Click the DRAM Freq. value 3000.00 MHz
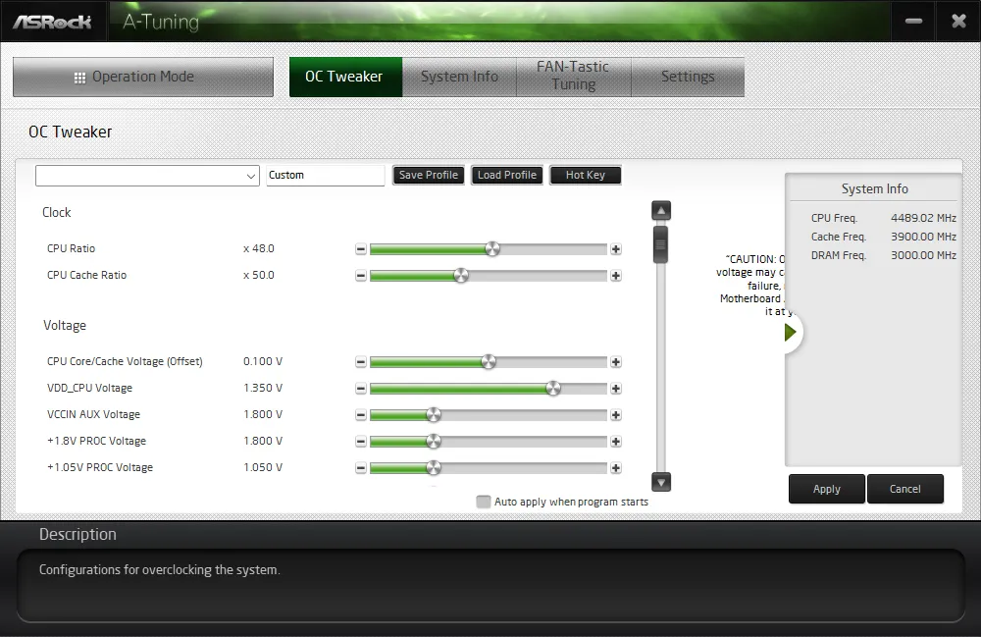 point(923,255)
